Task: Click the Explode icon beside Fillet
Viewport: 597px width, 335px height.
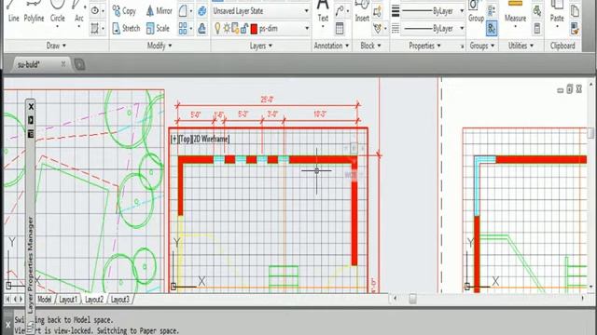Action: tap(202, 11)
